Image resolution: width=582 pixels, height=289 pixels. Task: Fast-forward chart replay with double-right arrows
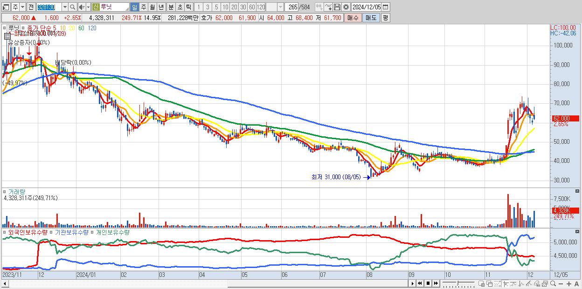[x=436, y=283]
